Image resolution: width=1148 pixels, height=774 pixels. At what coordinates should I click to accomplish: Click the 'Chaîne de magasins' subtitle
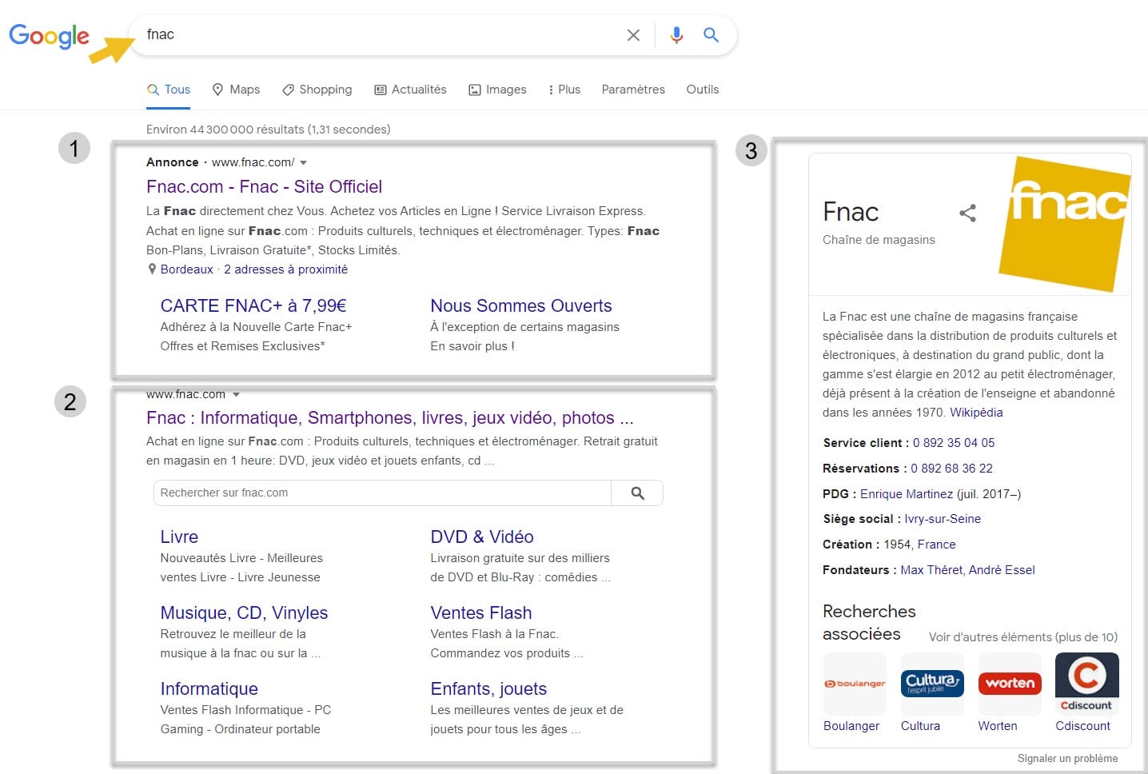click(879, 240)
